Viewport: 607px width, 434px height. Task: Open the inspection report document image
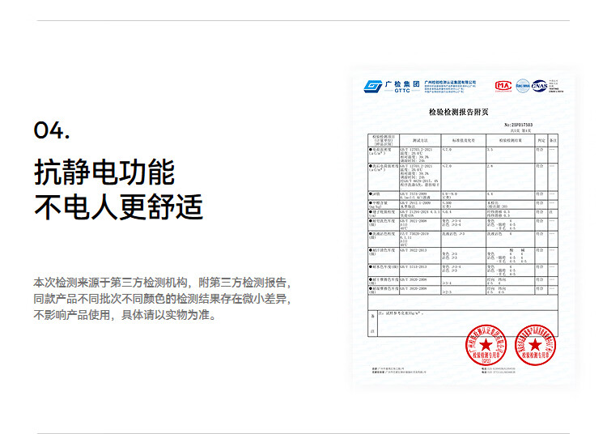(x=463, y=228)
